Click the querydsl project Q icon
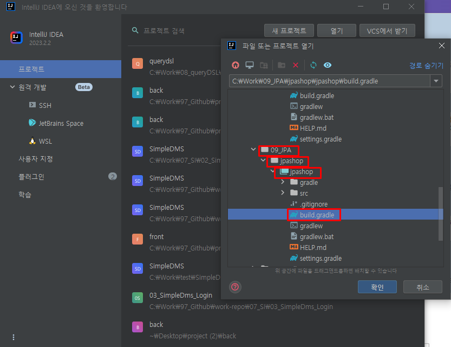 click(x=138, y=63)
